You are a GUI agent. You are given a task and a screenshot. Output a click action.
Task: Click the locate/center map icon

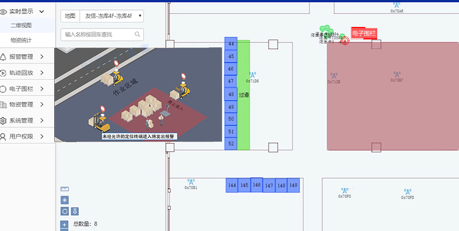click(64, 200)
